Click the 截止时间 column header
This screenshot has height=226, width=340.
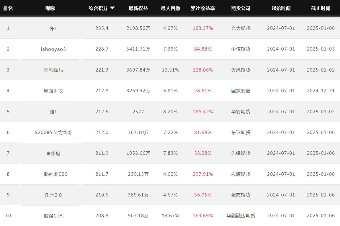[x=321, y=8]
